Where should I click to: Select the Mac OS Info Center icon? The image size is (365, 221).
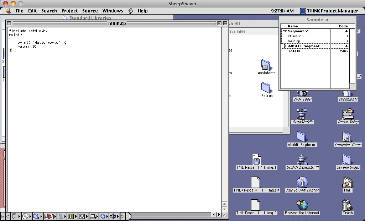point(302,184)
